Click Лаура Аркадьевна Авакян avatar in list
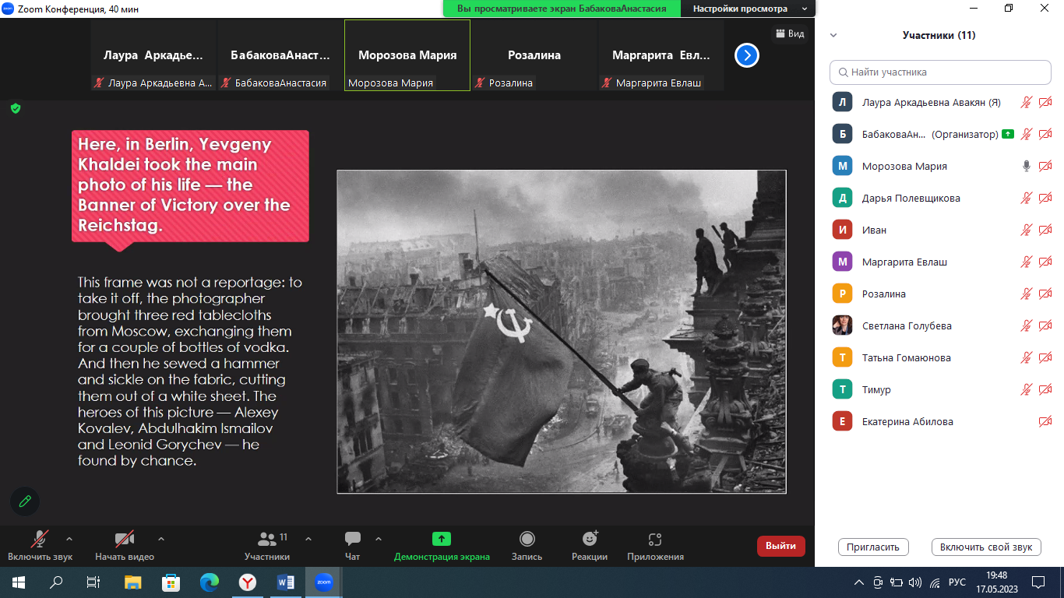This screenshot has width=1064, height=598. pos(842,102)
